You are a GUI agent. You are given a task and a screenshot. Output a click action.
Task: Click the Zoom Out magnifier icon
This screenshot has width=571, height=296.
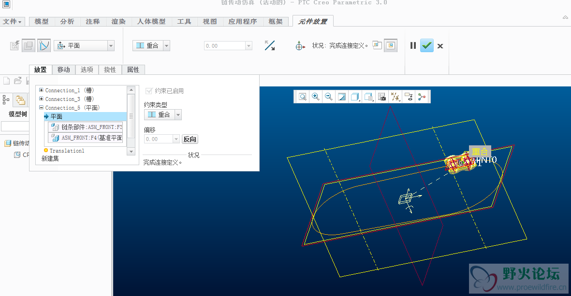329,97
